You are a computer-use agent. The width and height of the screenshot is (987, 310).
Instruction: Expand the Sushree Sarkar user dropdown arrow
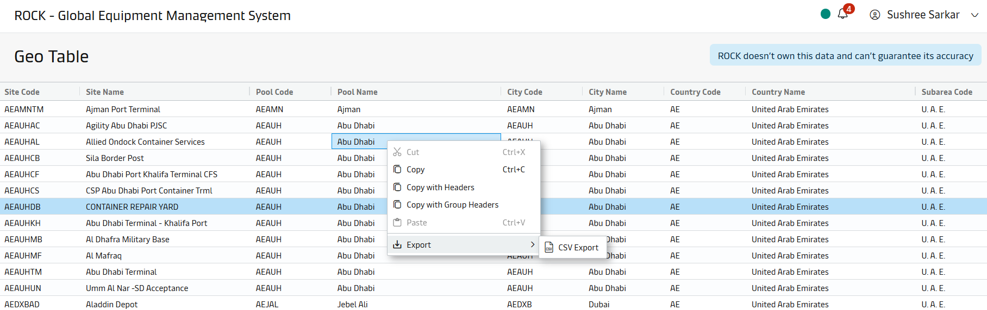click(x=974, y=15)
